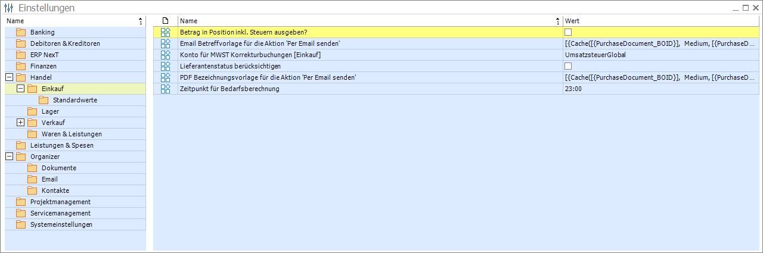Enable Betrag in Position inkl. Steuern checkbox
Image resolution: width=763 pixels, height=253 pixels.
point(568,32)
